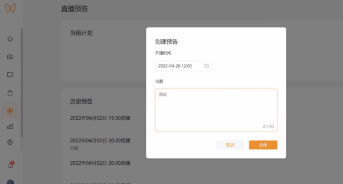343x184 pixels.
Task: Open the bar chart statistics icon
Action: tap(10, 127)
